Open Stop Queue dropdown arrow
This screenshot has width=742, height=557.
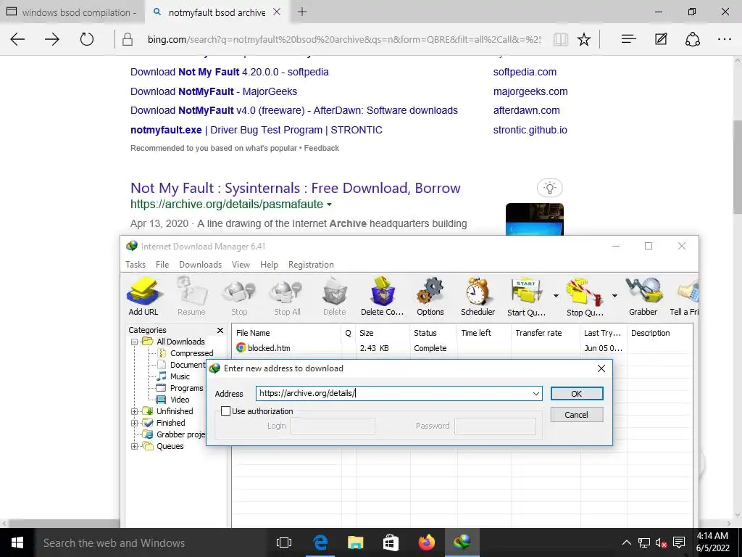point(614,296)
